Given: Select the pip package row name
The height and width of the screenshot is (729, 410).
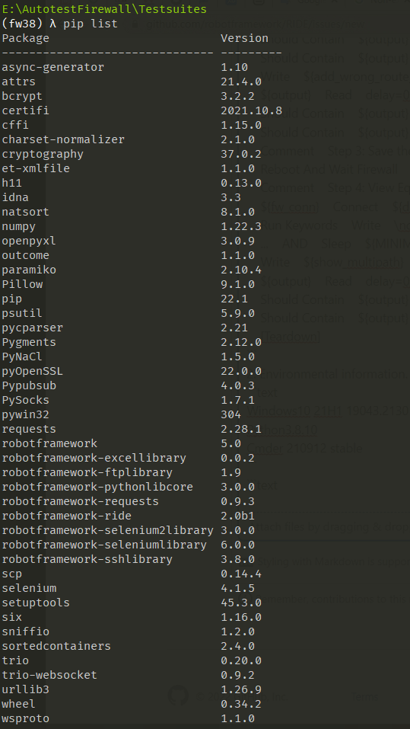Looking at the screenshot, I should point(12,299).
